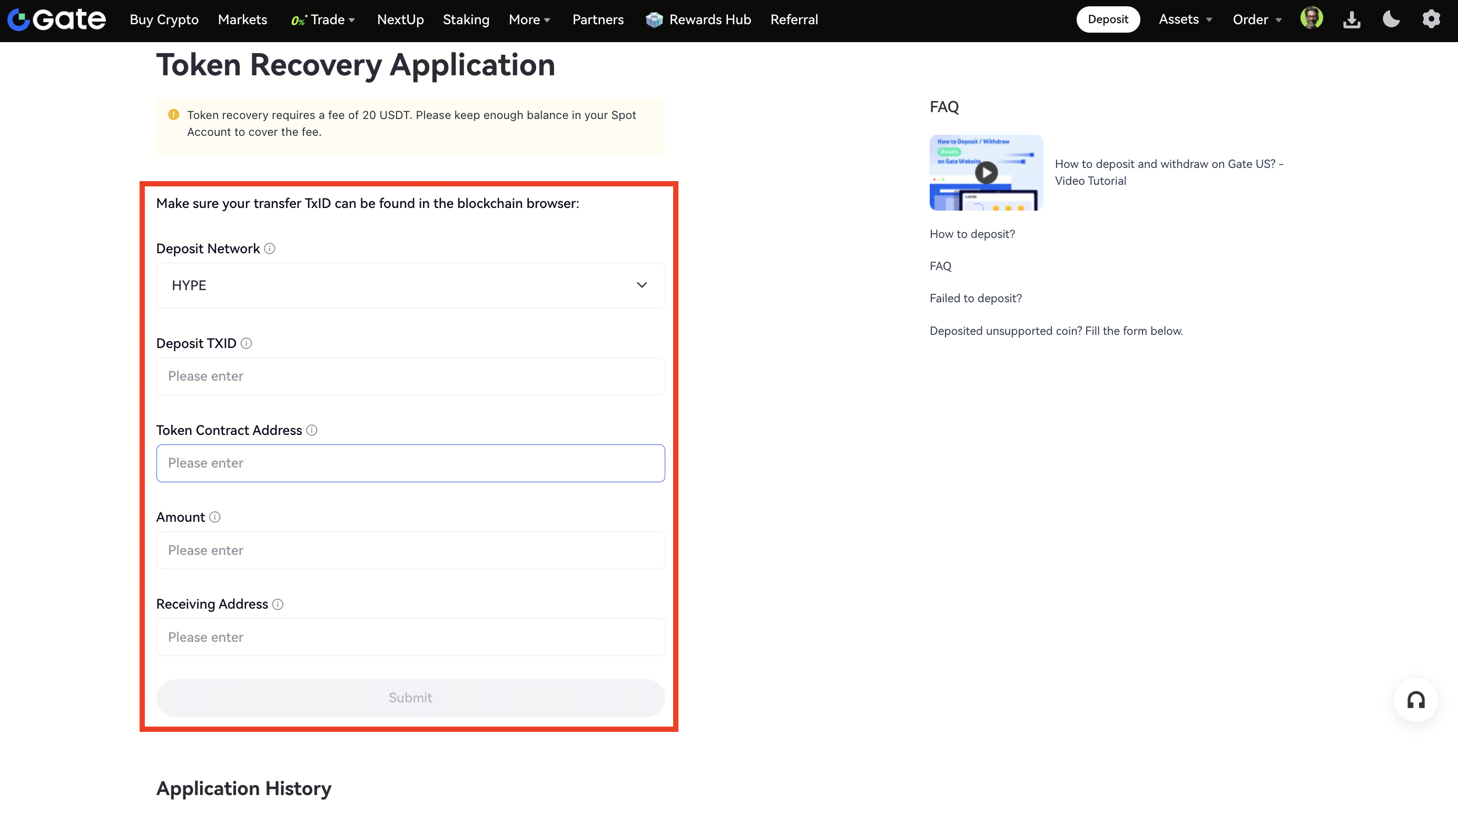Click the user profile avatar

tap(1312, 18)
